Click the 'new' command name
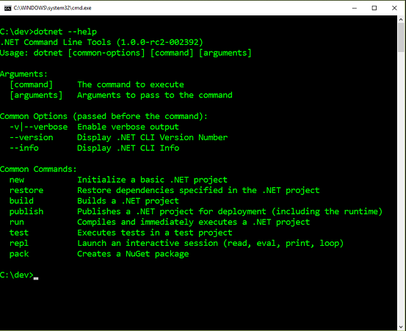The image size is (406, 331). click(x=17, y=180)
